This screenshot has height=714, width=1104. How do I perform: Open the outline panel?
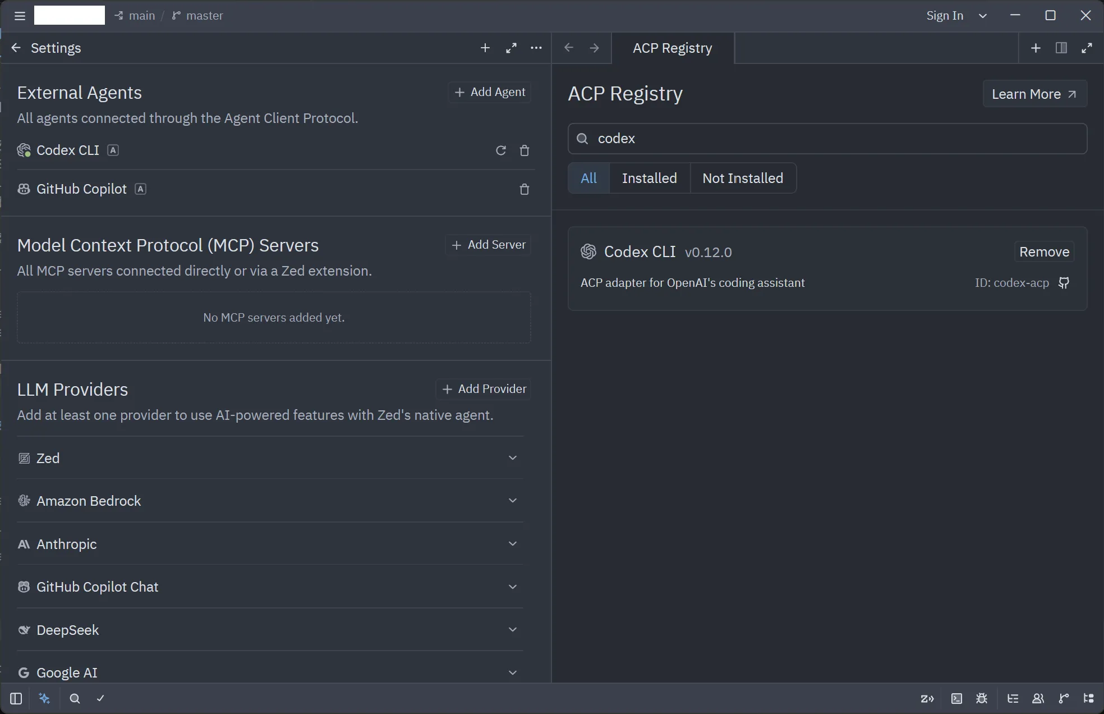click(1013, 699)
